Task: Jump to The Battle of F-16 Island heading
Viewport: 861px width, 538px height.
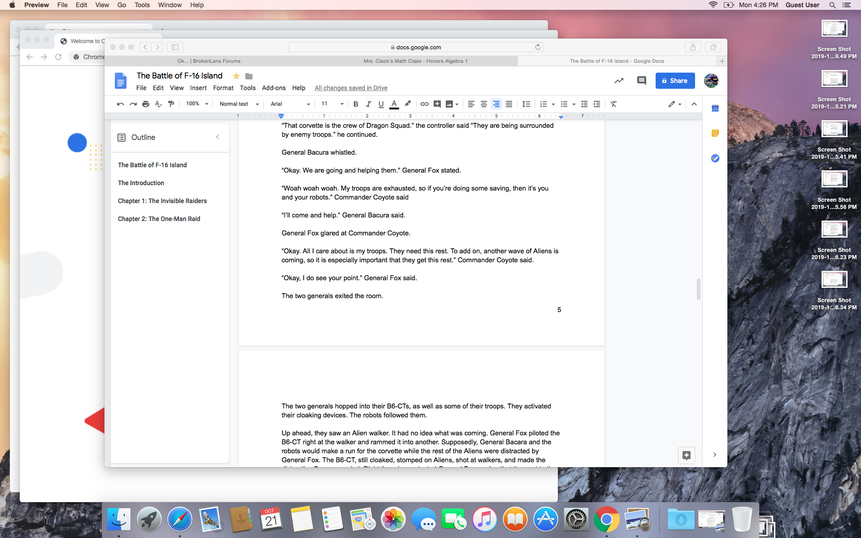Action: tap(152, 165)
